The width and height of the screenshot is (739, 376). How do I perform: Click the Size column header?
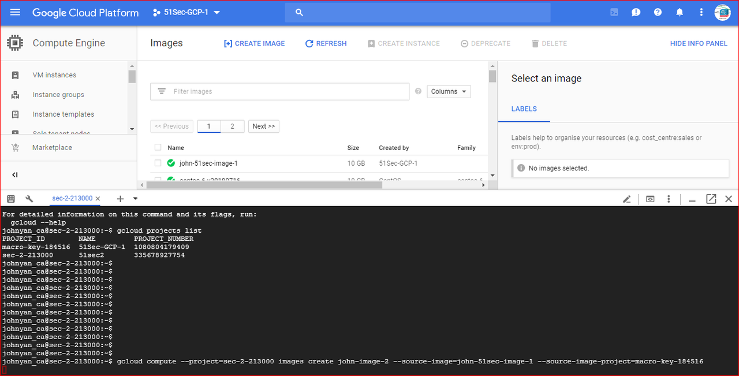[x=353, y=148]
